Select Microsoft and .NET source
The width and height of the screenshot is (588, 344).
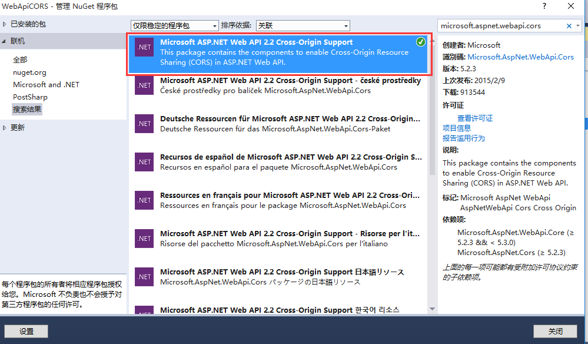point(46,84)
